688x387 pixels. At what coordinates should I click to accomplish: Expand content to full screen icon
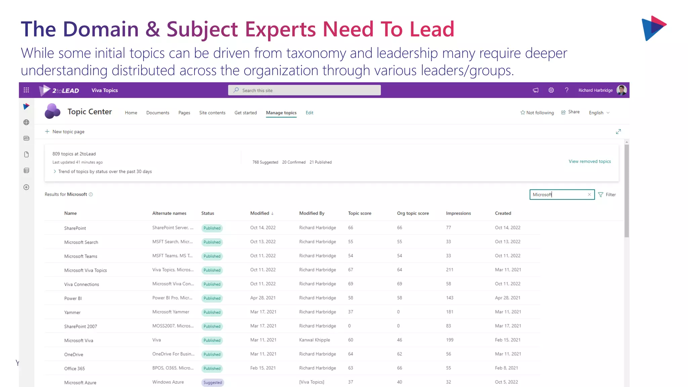(x=618, y=132)
